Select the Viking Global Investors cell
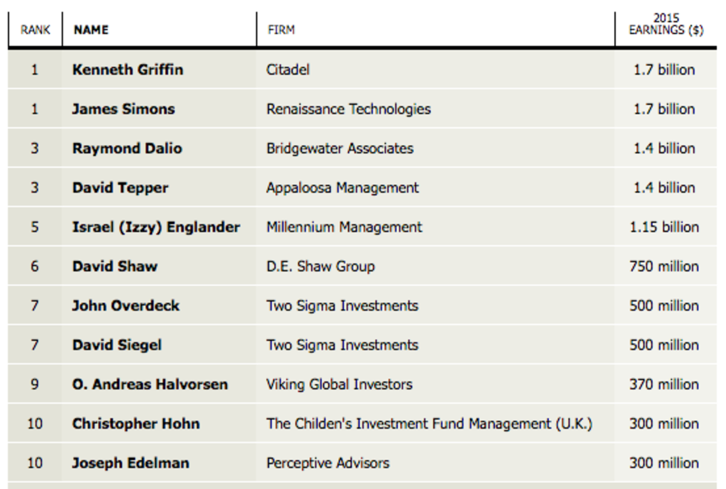 tap(339, 384)
